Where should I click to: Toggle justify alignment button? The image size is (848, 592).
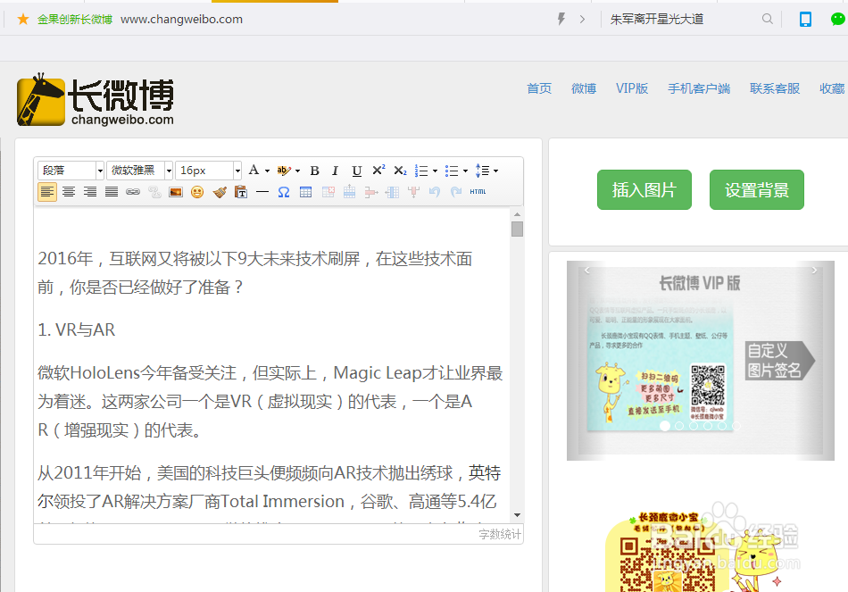pyautogui.click(x=112, y=192)
